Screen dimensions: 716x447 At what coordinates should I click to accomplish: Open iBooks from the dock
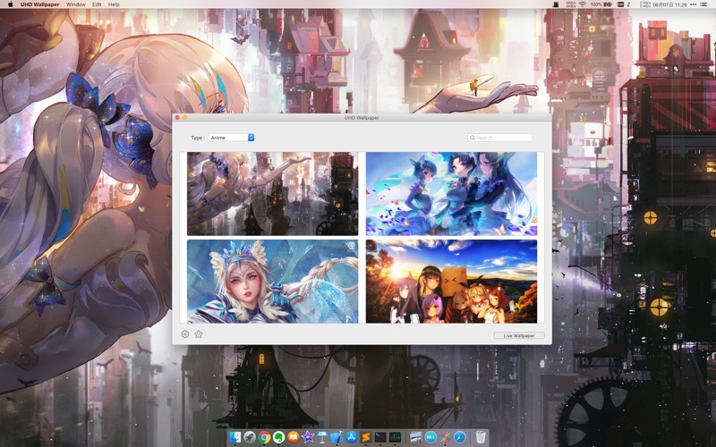pyautogui.click(x=294, y=437)
